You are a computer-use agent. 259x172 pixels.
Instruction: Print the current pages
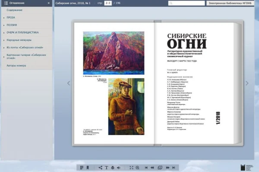point(112,167)
